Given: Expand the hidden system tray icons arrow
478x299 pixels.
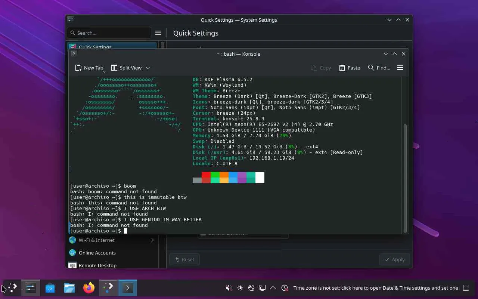Looking at the screenshot, I should tap(273, 288).
